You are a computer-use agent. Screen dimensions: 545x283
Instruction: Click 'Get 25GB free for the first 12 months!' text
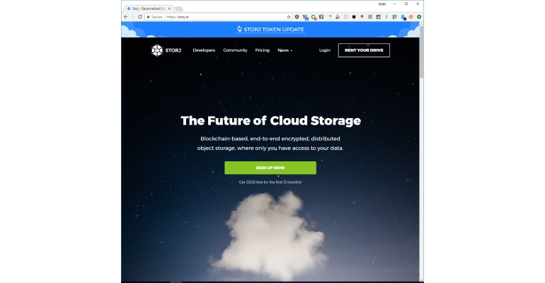[x=270, y=182]
